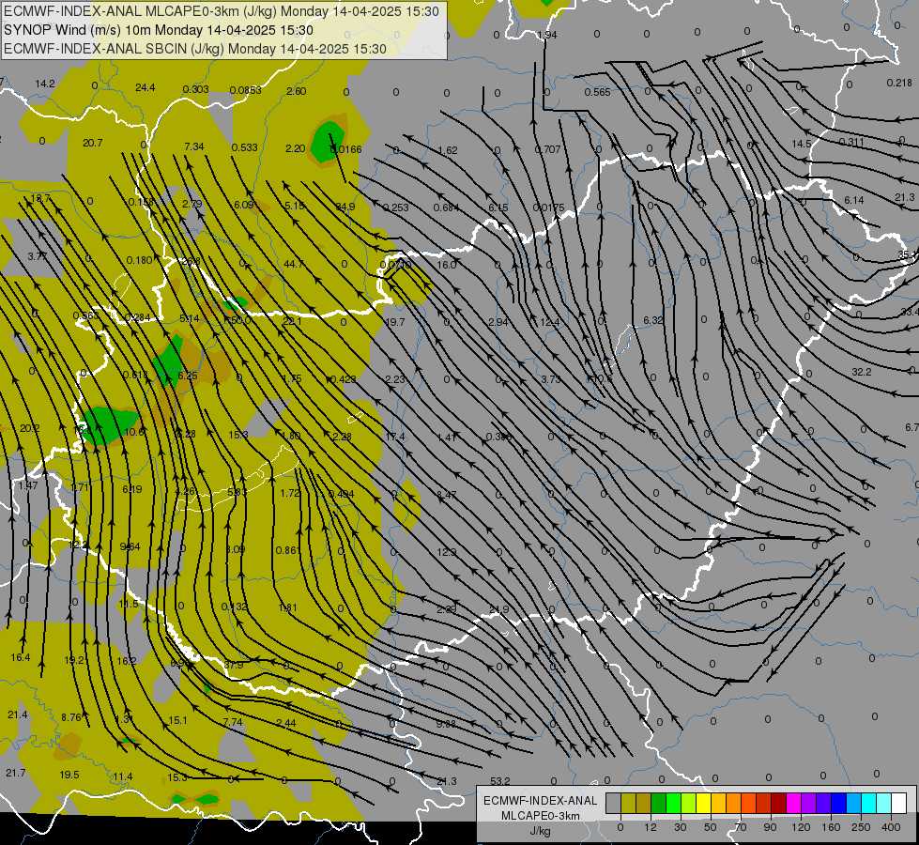
Task: Click the map value '21.9'
Action: [498, 609]
